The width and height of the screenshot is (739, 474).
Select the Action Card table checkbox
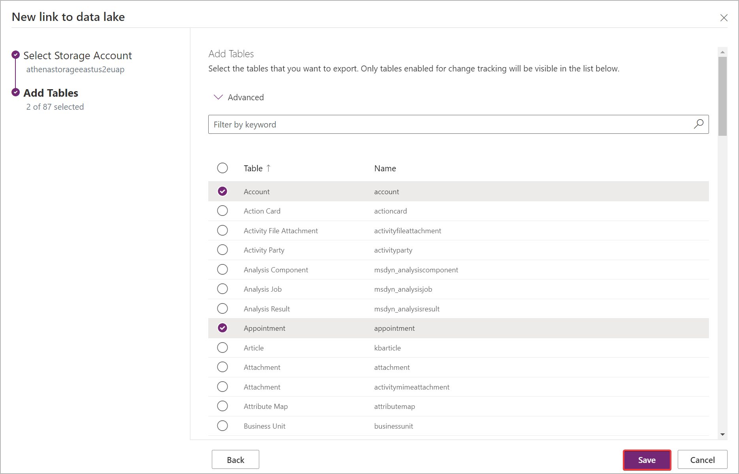[222, 211]
